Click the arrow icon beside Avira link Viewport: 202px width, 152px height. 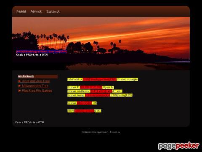pos(20,81)
